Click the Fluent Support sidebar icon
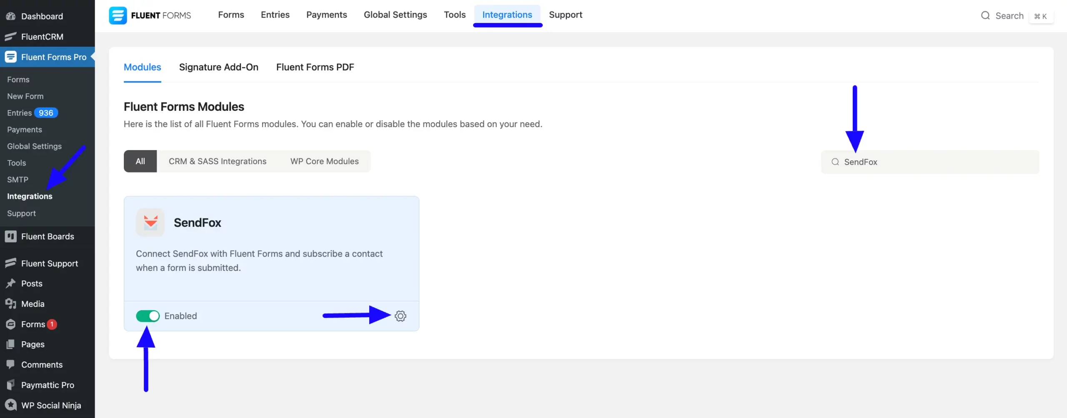Screen dimensions: 1067x418 click(x=11, y=263)
